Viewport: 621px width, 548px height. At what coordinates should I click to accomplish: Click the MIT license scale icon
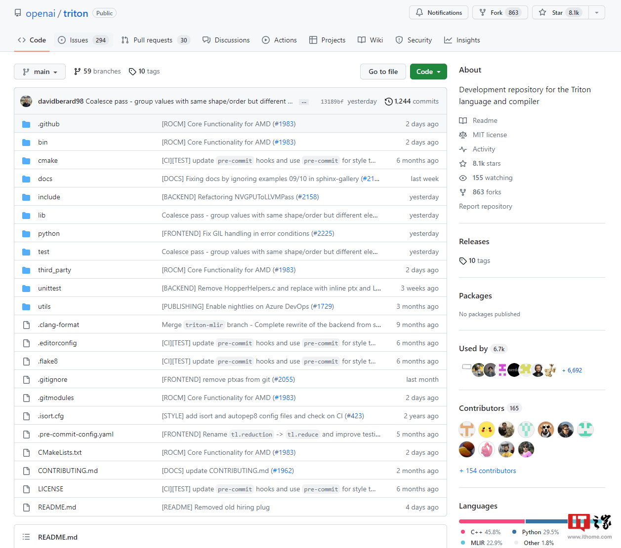point(463,135)
